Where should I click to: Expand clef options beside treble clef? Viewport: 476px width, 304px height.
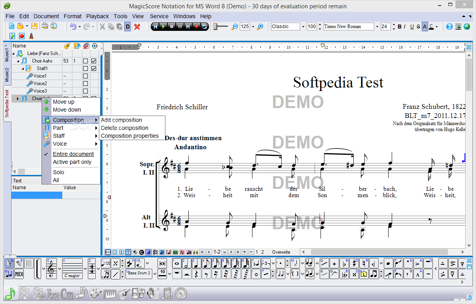click(59, 268)
